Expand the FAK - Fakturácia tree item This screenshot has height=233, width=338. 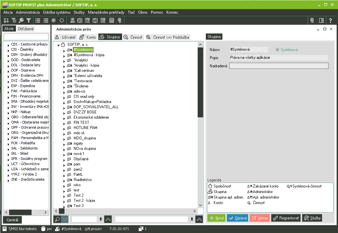pos(8,91)
